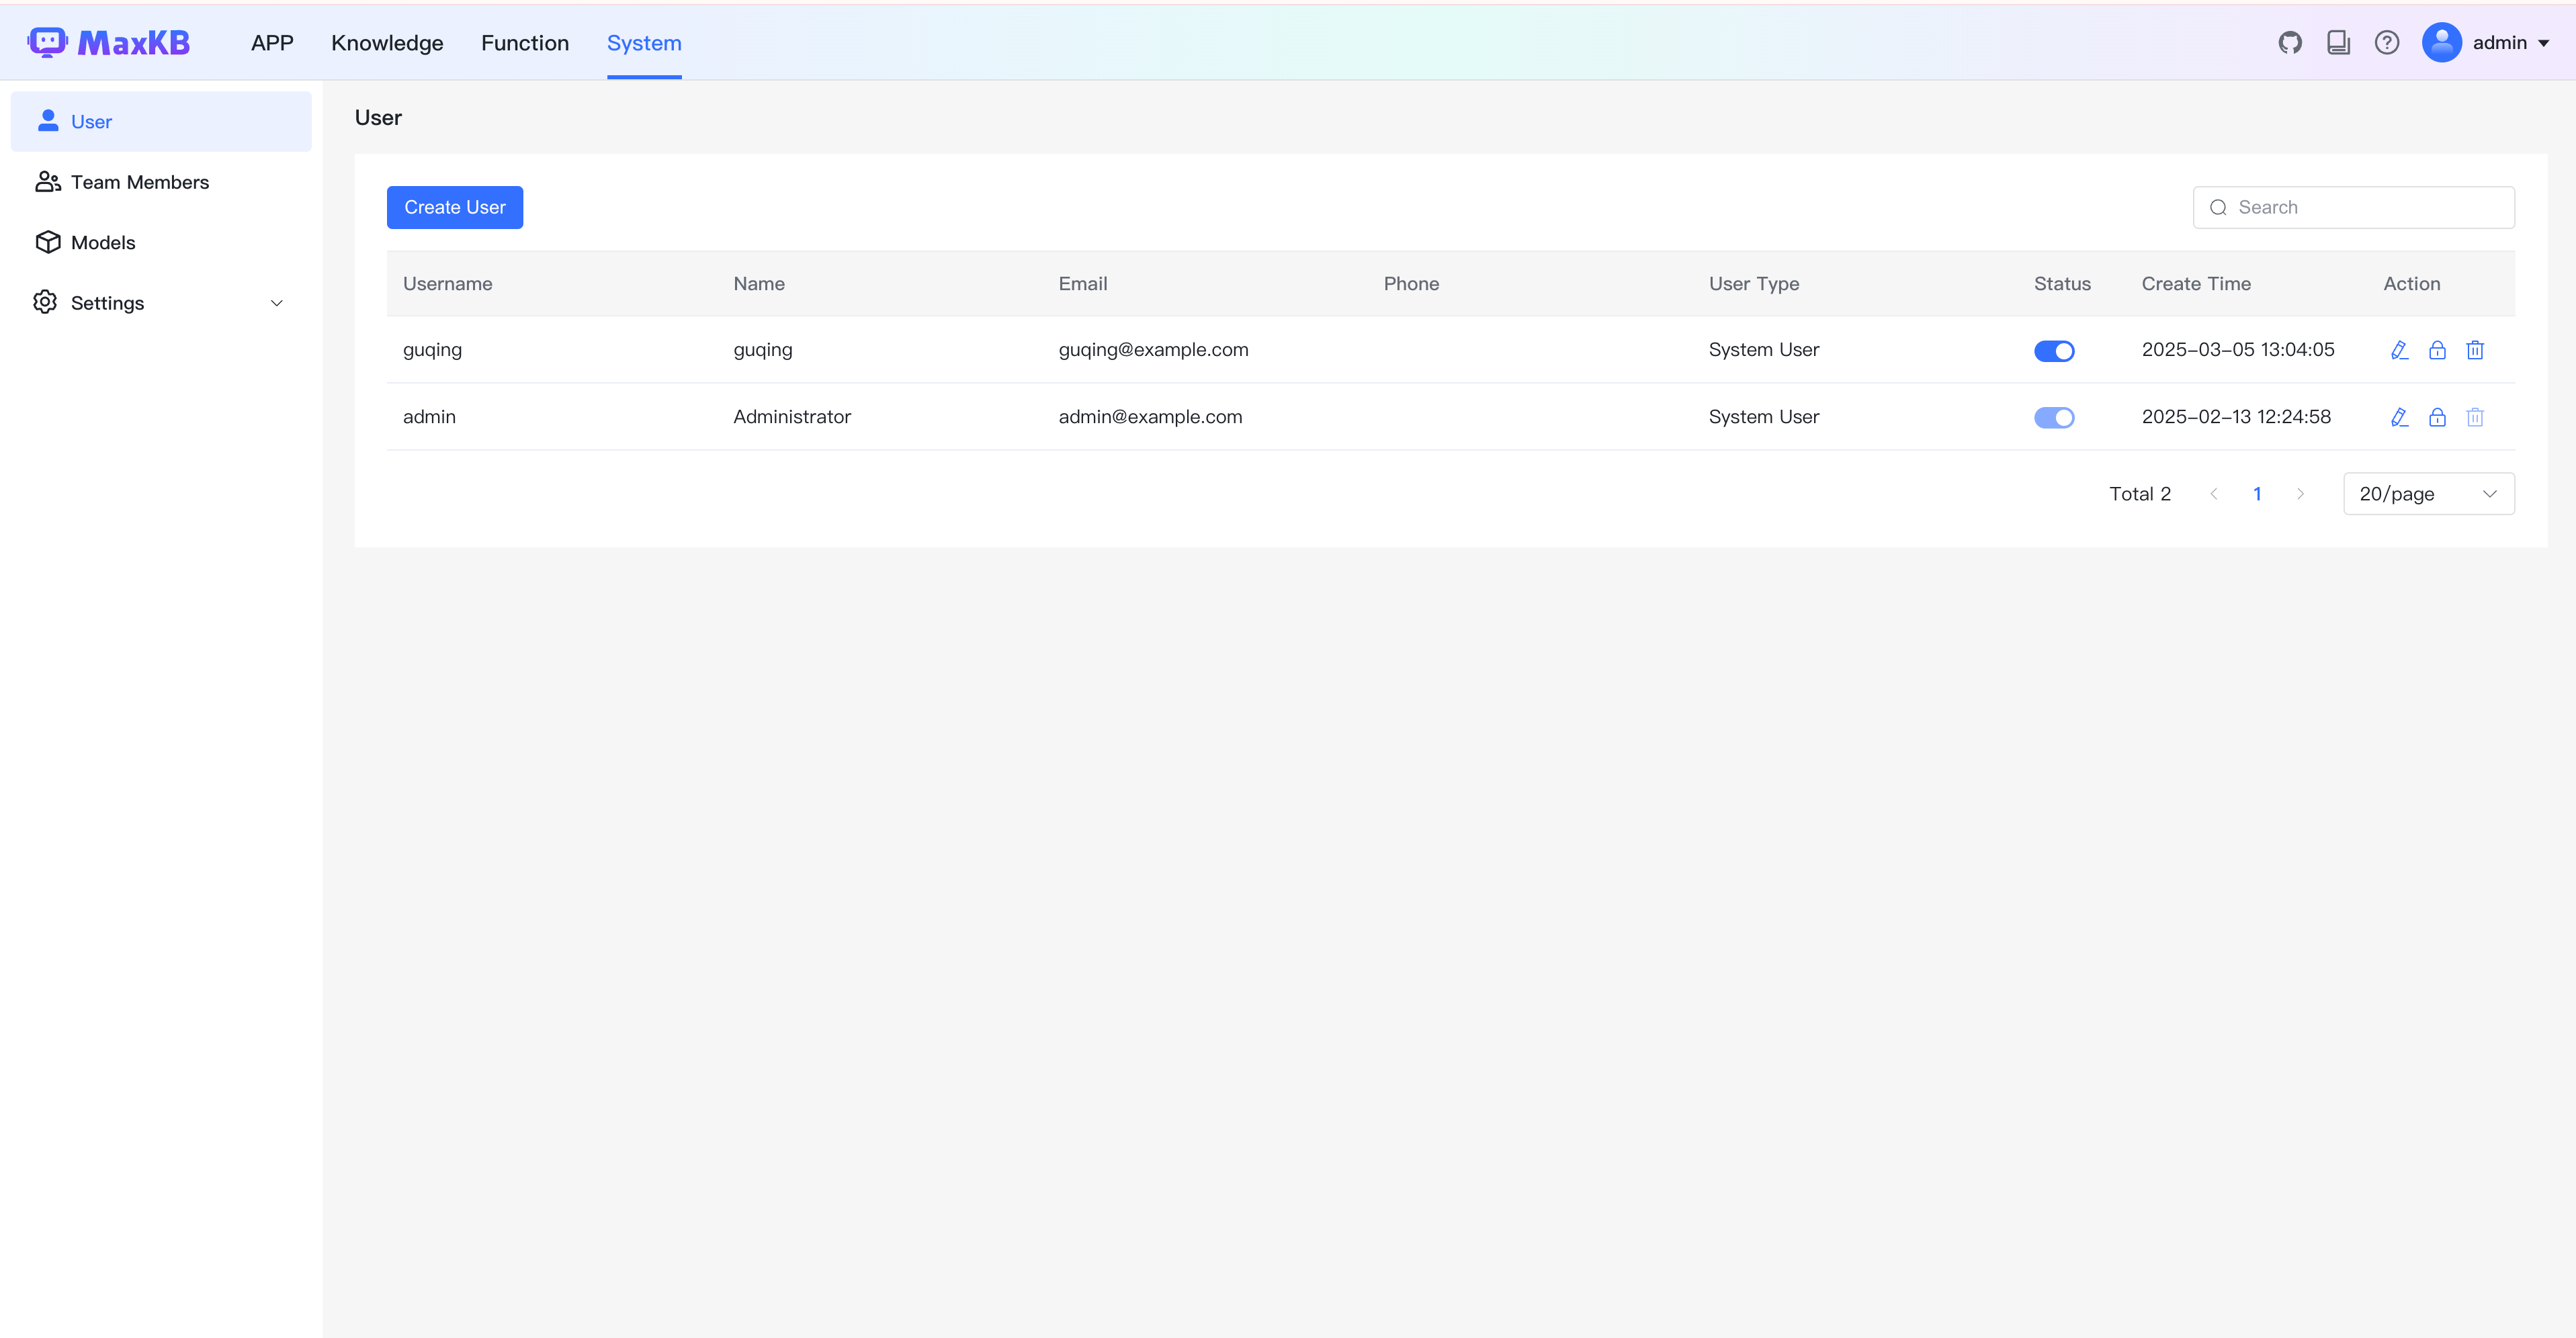Screen dimensions: 2576x1338
Task: Click the Models cube icon
Action: coord(47,242)
